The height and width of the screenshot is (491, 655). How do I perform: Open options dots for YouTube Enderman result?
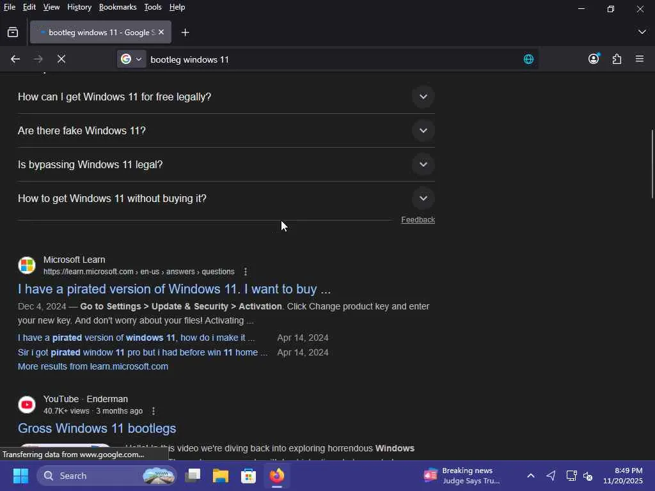coord(154,411)
